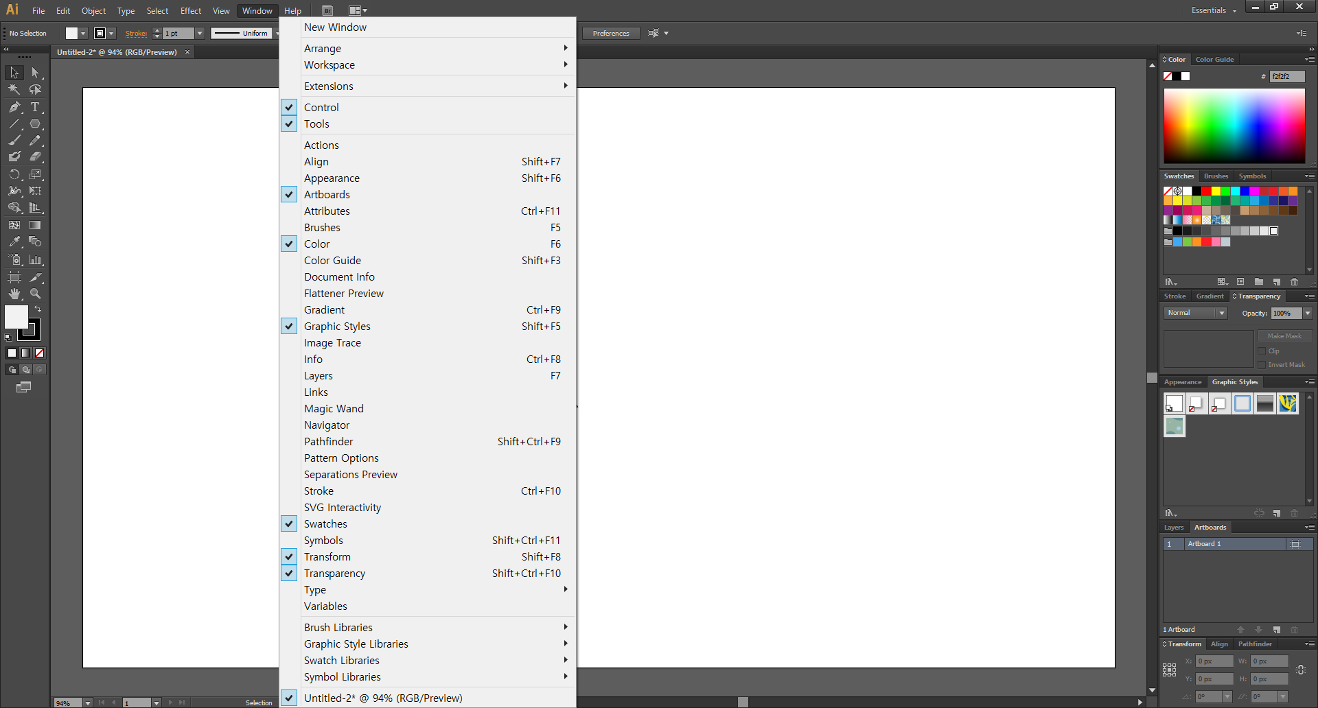Click the hex color value field
Screen dimensions: 1318x708
[x=1286, y=77]
